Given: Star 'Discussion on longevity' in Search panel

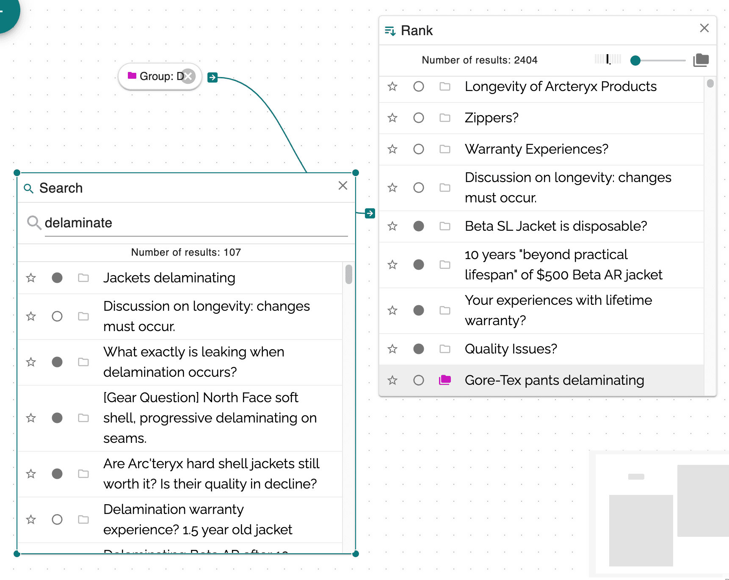Looking at the screenshot, I should pyautogui.click(x=31, y=317).
